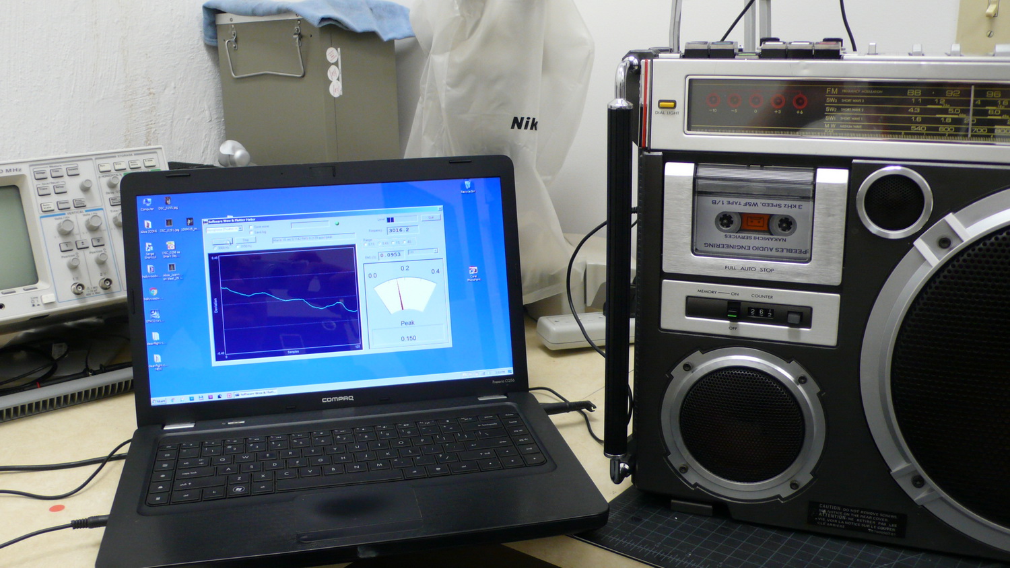Select Software Wow & Flutter taskbar button

point(255,393)
